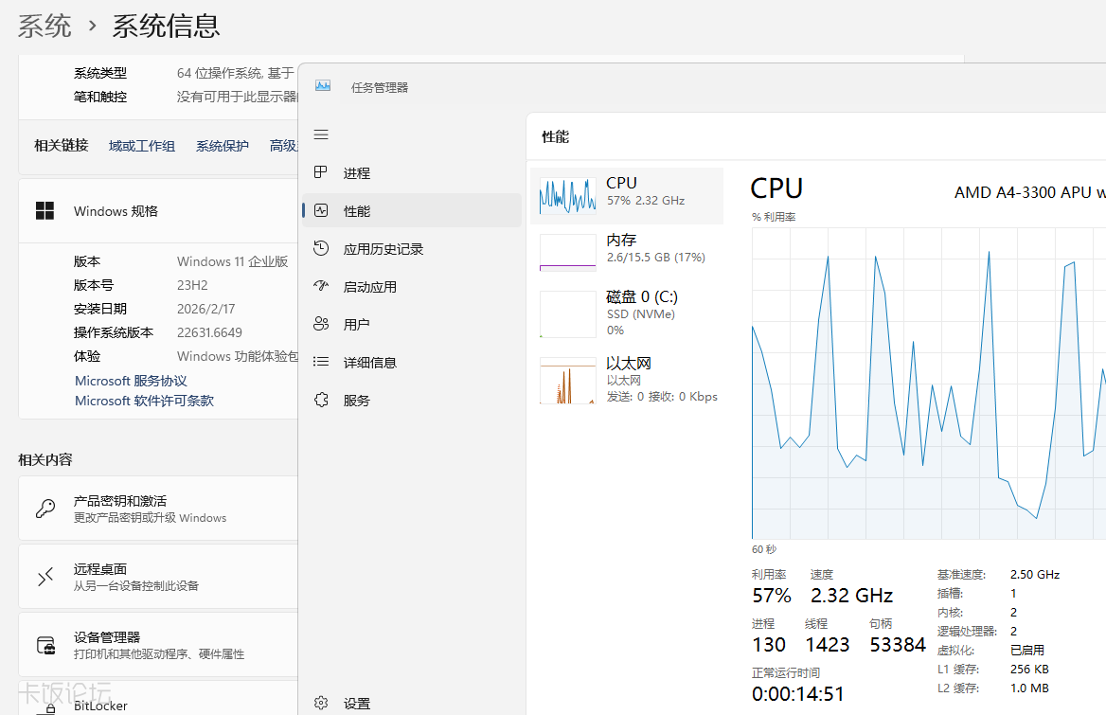The height and width of the screenshot is (715, 1106).
Task: Open 详细信息 (Details) list icon
Action: (x=321, y=362)
